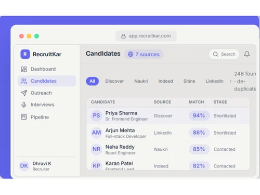Screen dimensions: 260x195
Task: Click the 7 sources pill button
Action: 144,54
